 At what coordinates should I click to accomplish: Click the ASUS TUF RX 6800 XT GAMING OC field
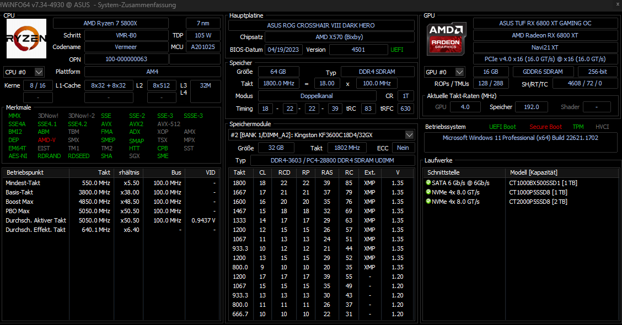click(545, 23)
